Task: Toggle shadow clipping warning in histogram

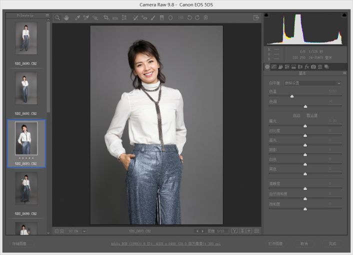Action: (x=266, y=15)
